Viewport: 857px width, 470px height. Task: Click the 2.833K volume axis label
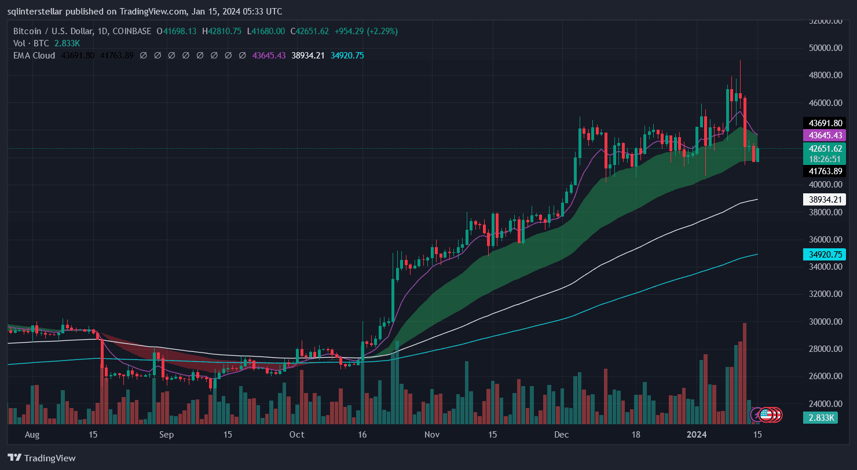pos(820,418)
